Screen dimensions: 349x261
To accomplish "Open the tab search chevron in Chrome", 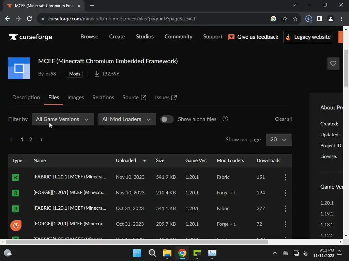I will coord(294,5).
